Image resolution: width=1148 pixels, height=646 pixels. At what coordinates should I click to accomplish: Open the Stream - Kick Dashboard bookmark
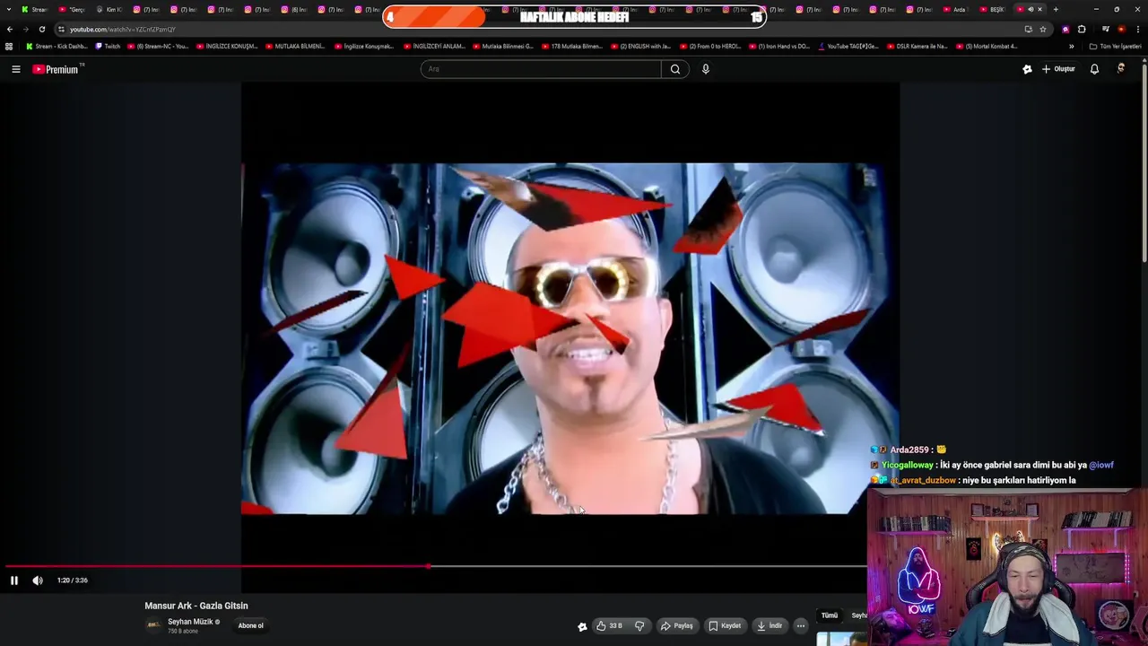pyautogui.click(x=57, y=46)
